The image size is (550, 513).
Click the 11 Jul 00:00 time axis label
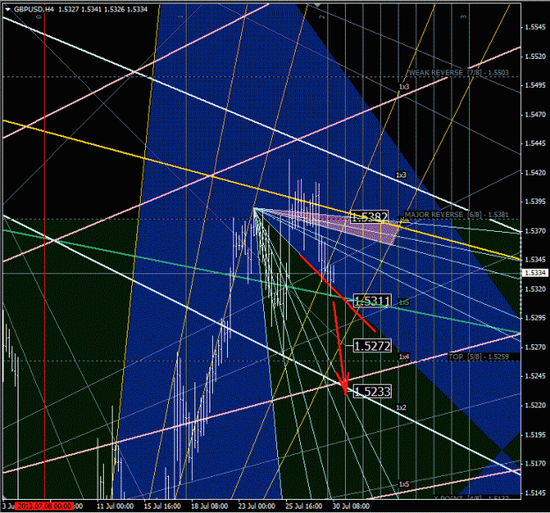point(115,506)
